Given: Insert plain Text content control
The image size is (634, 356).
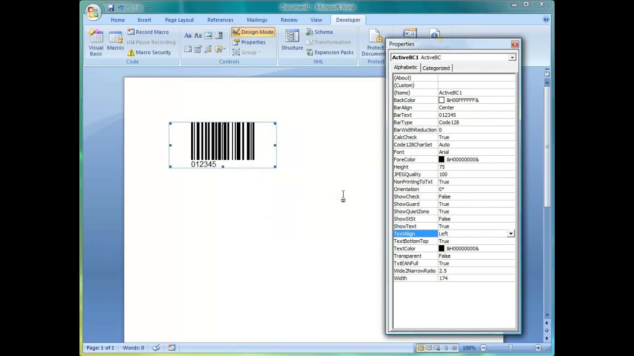Looking at the screenshot, I should [x=198, y=36].
